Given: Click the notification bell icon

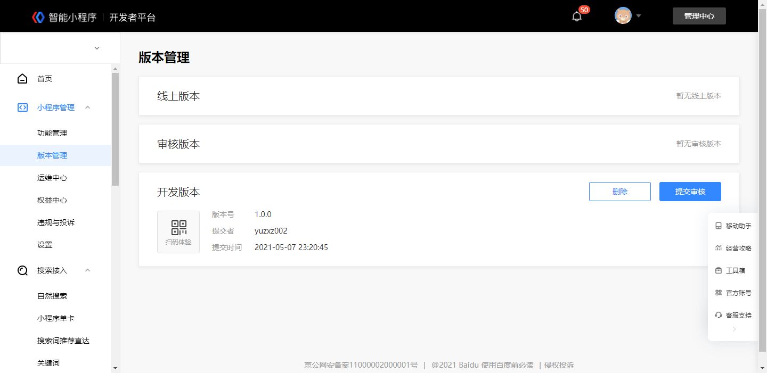Looking at the screenshot, I should click(576, 16).
